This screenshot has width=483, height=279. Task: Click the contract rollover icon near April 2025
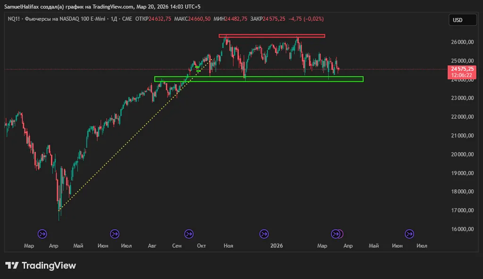click(x=42, y=234)
